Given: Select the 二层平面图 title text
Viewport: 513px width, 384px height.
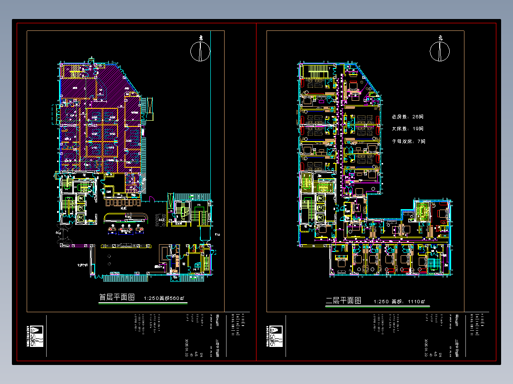Looking at the screenshot, I should 344,301.
